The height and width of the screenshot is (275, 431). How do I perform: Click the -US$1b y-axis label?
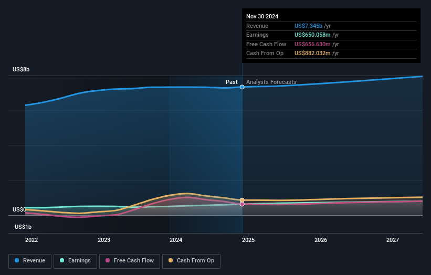[x=22, y=227]
